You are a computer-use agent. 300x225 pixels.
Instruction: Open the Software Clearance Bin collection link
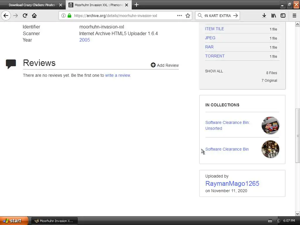(227, 149)
